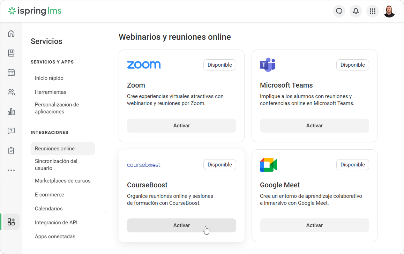This screenshot has height=254, width=404.
Task: Open the user profile avatar menu
Action: pos(389,11)
